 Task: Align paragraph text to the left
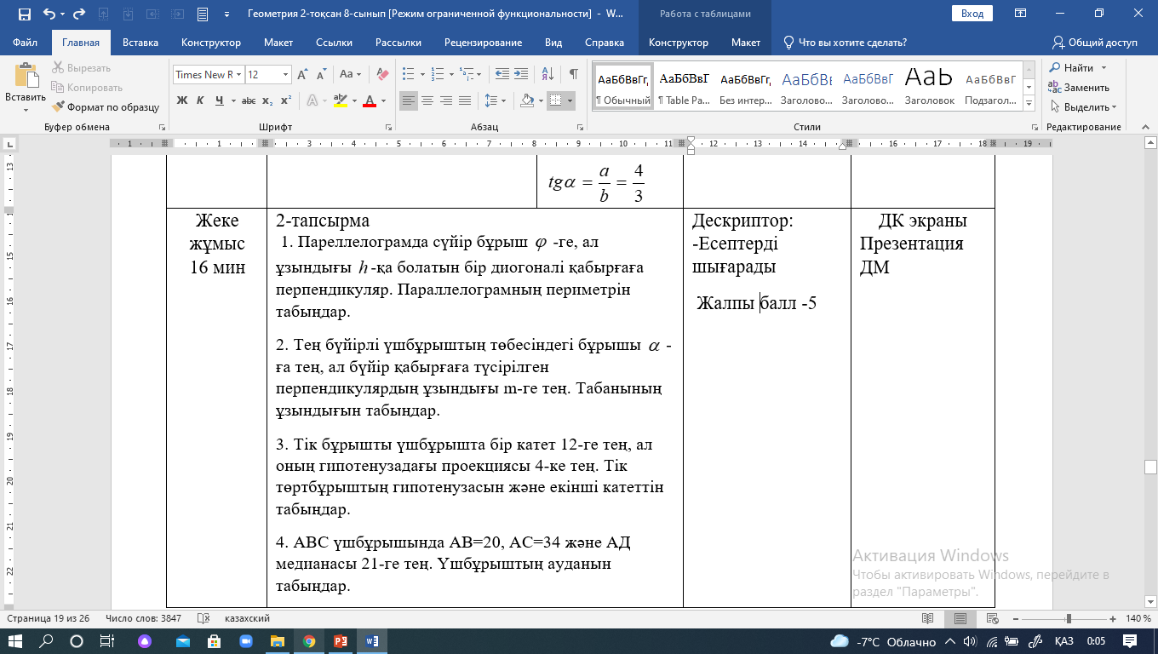[409, 100]
